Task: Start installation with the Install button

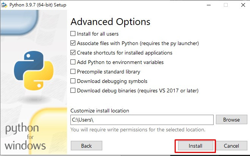Action: click(x=195, y=146)
